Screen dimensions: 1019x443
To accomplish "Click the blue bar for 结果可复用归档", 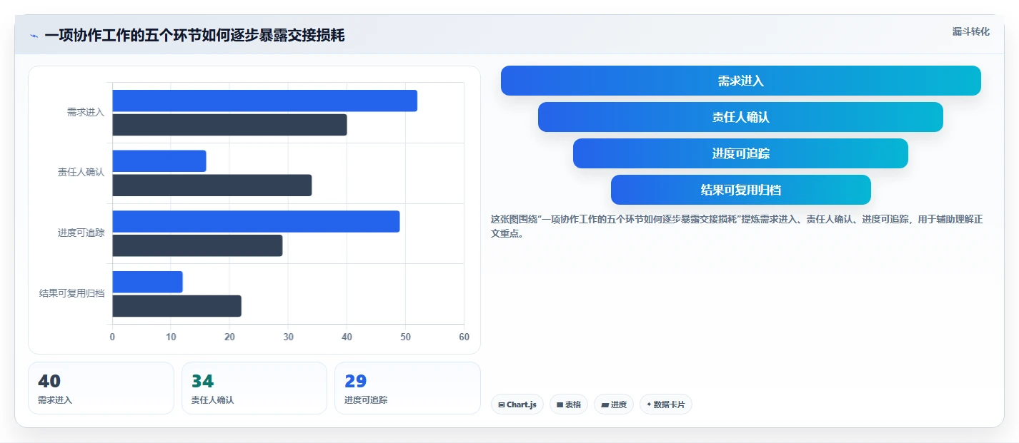I will tap(148, 282).
